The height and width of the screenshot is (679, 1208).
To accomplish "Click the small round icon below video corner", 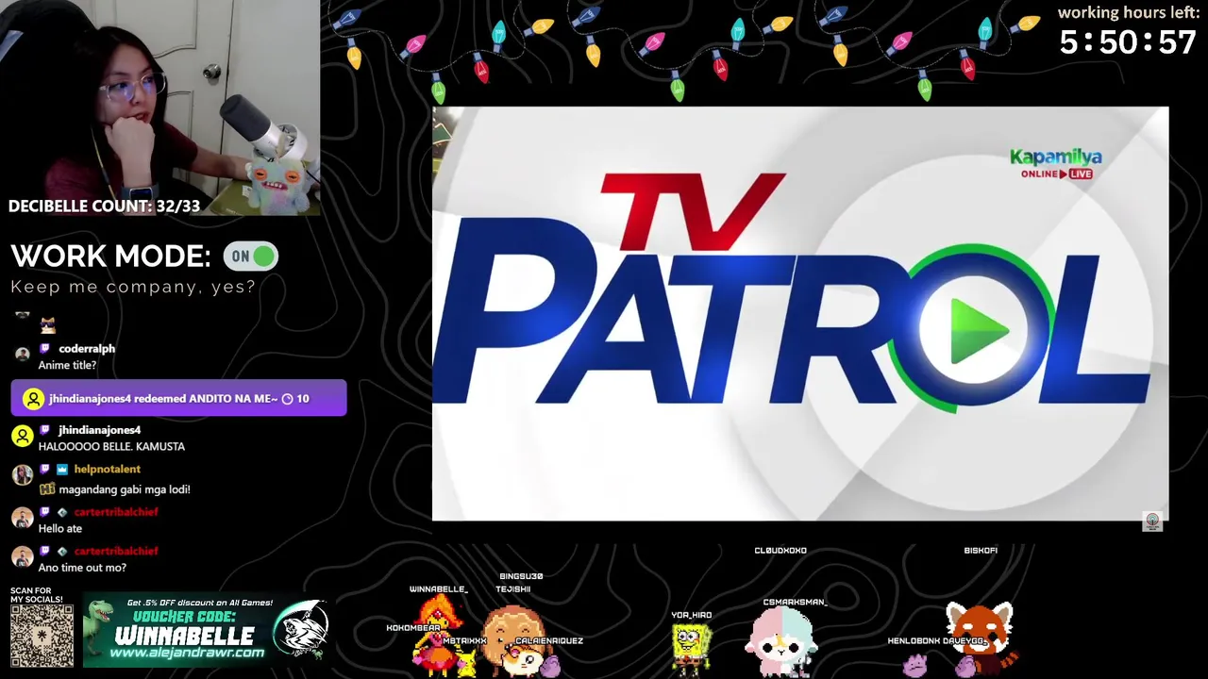I will tap(1152, 522).
